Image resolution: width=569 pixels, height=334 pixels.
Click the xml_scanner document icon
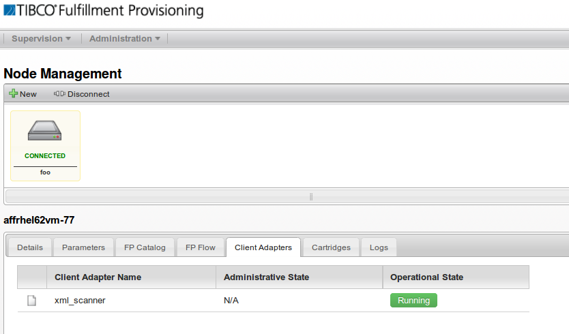point(32,301)
